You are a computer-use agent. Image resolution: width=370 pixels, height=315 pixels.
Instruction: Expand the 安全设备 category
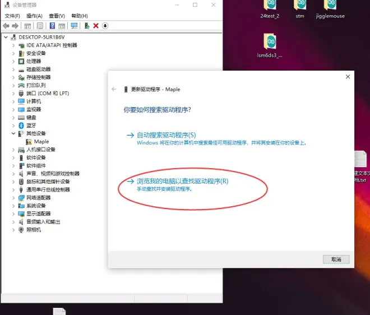(13, 53)
